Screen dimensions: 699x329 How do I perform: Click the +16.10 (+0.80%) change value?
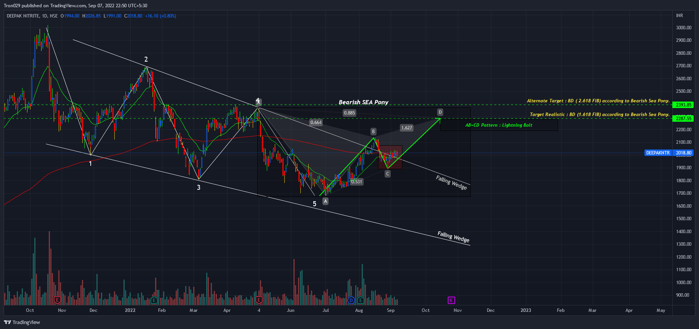point(160,16)
